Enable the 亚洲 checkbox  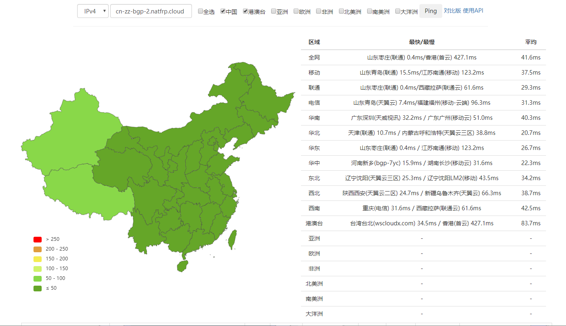point(274,11)
